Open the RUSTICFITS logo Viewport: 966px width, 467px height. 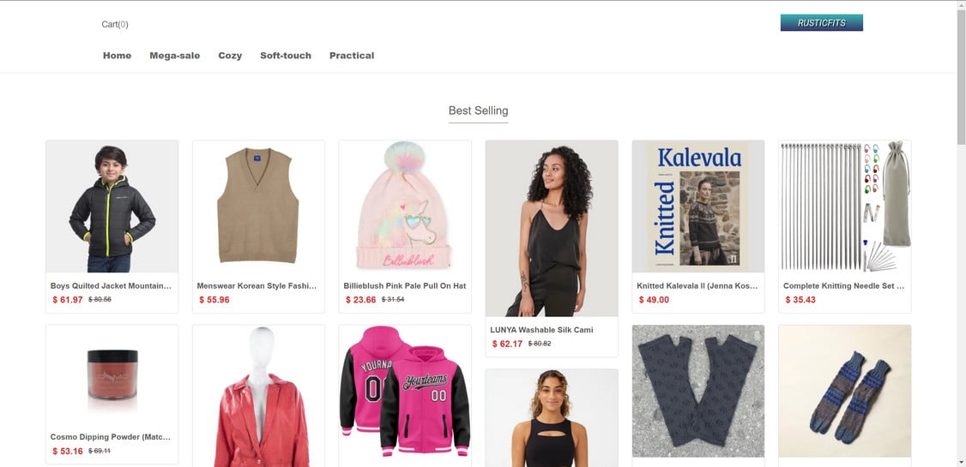[821, 23]
